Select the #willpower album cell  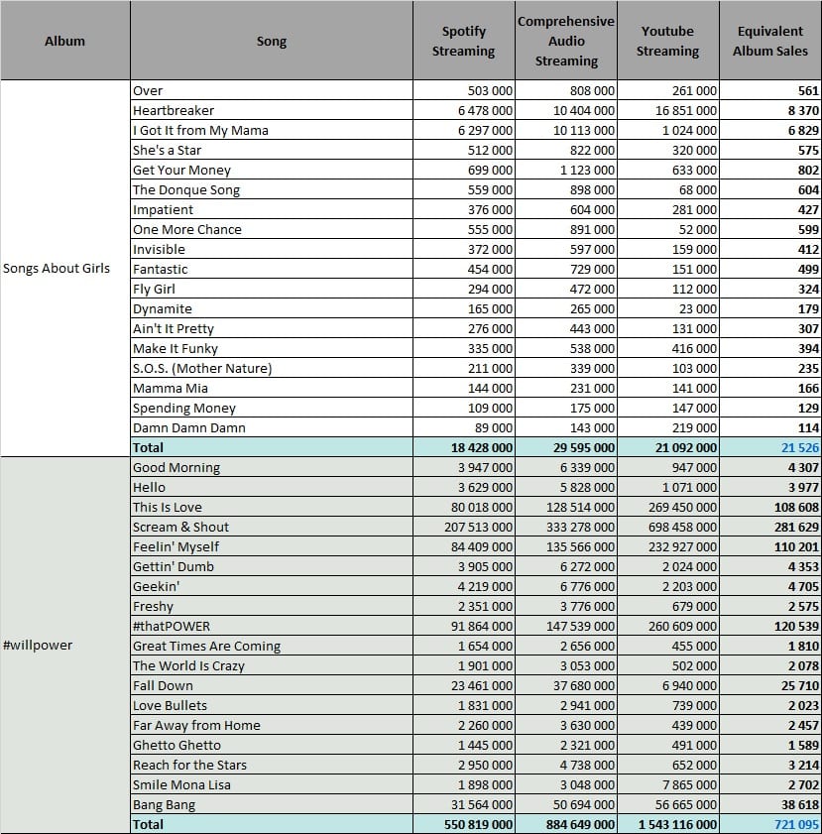click(64, 646)
